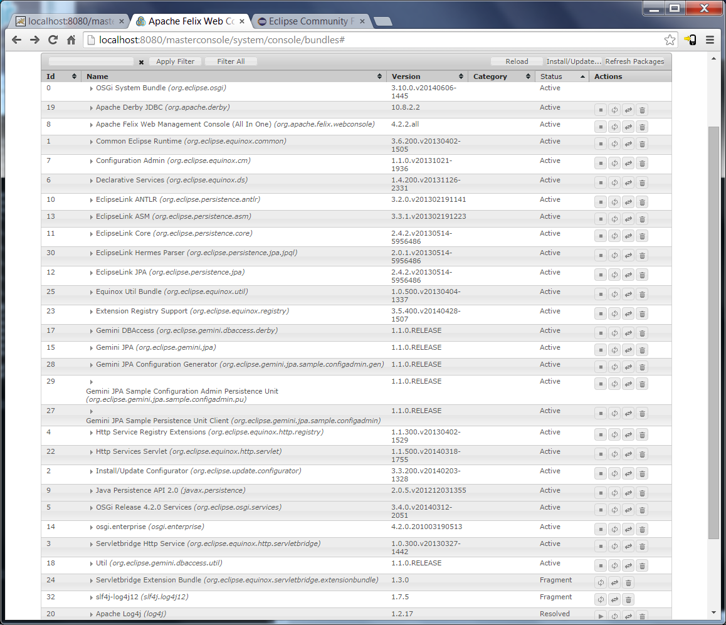Refresh package imports for Servletbridge Extension Bundle
726x625 pixels.
point(601,583)
